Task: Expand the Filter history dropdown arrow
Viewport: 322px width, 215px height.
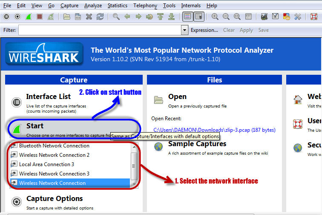Action: pos(184,30)
